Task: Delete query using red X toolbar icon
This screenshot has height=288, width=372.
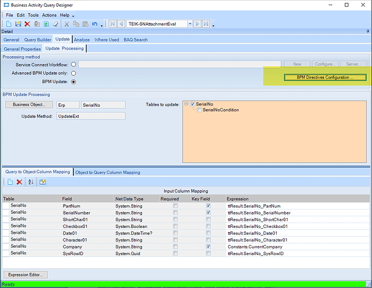Action: tap(27, 24)
